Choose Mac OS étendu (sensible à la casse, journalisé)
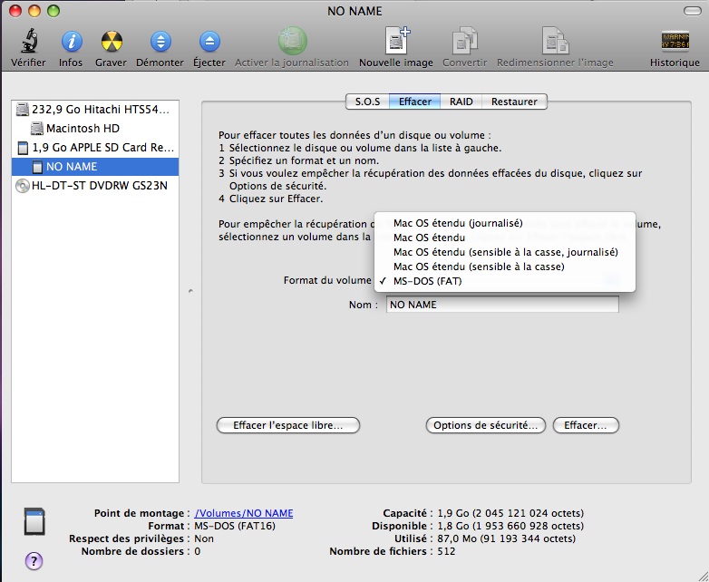Viewport: 709px width, 582px height. (x=505, y=252)
